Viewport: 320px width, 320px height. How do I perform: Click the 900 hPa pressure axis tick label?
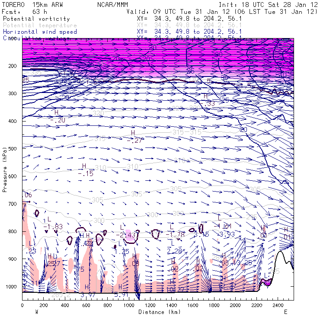point(12,259)
